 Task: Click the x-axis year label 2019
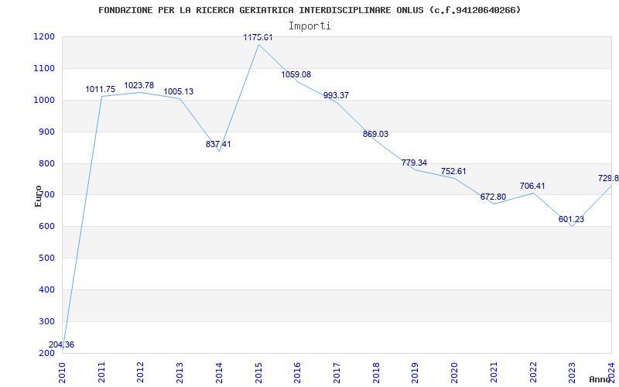[x=415, y=372]
